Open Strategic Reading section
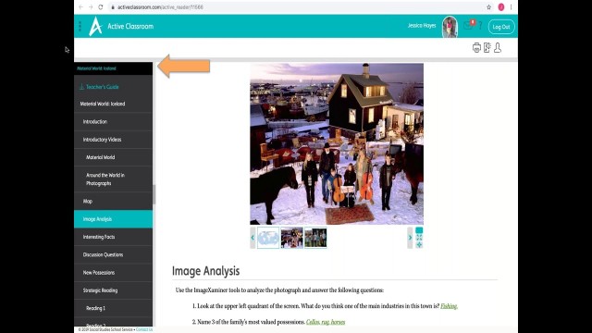 click(x=113, y=290)
